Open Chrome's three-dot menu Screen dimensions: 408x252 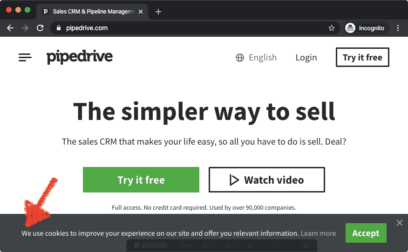(x=398, y=28)
